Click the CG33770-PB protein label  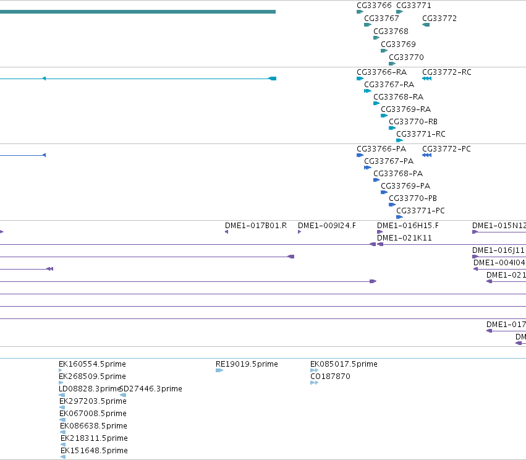point(413,198)
